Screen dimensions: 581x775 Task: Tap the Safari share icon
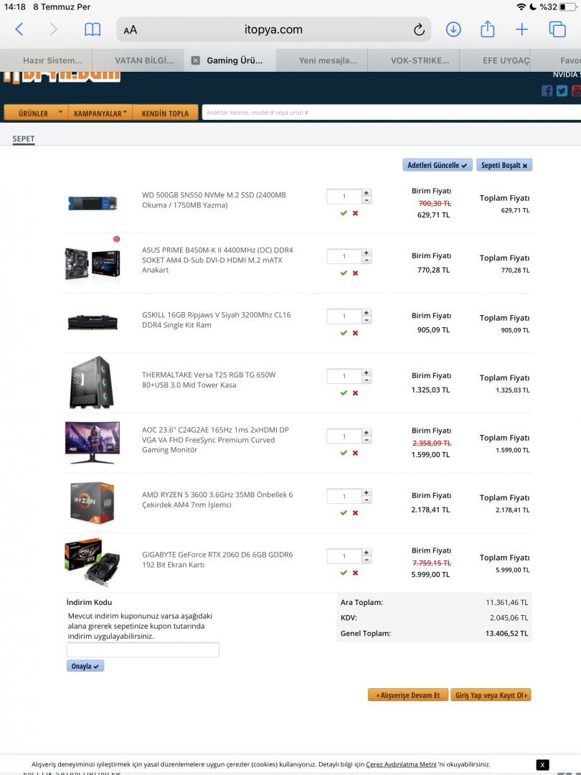(x=487, y=29)
